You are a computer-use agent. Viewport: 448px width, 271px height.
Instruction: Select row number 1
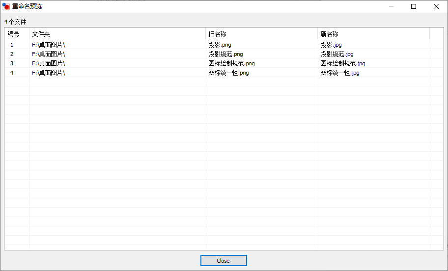pyautogui.click(x=12, y=45)
